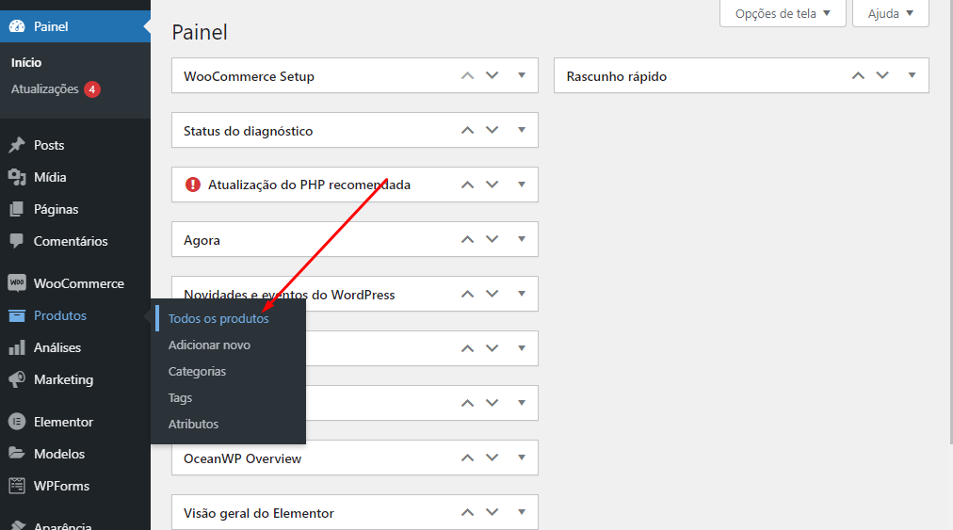Move OceanWP Overview widget up

[467, 458]
